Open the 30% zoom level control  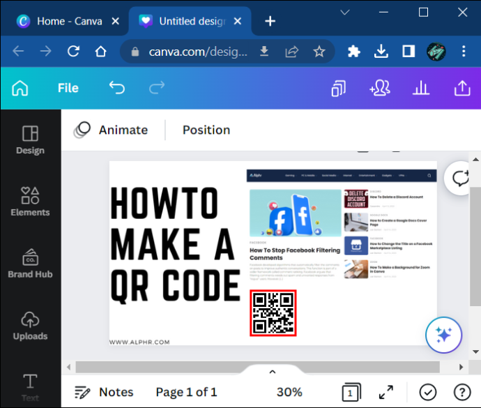[289, 392]
